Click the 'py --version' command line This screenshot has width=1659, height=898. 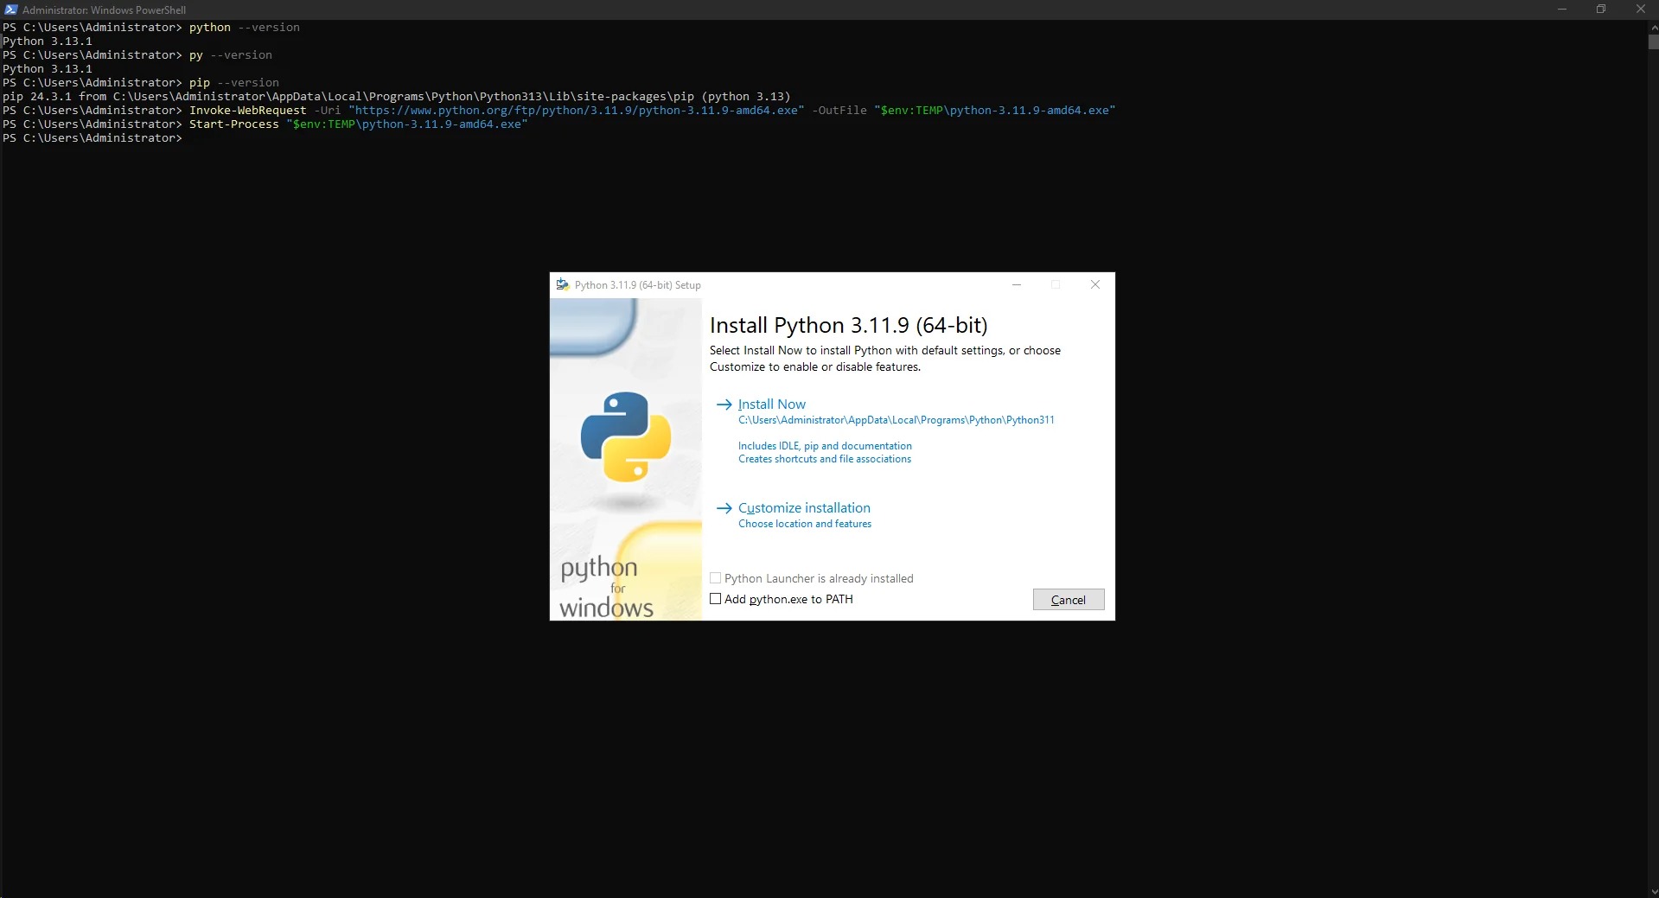(x=137, y=54)
